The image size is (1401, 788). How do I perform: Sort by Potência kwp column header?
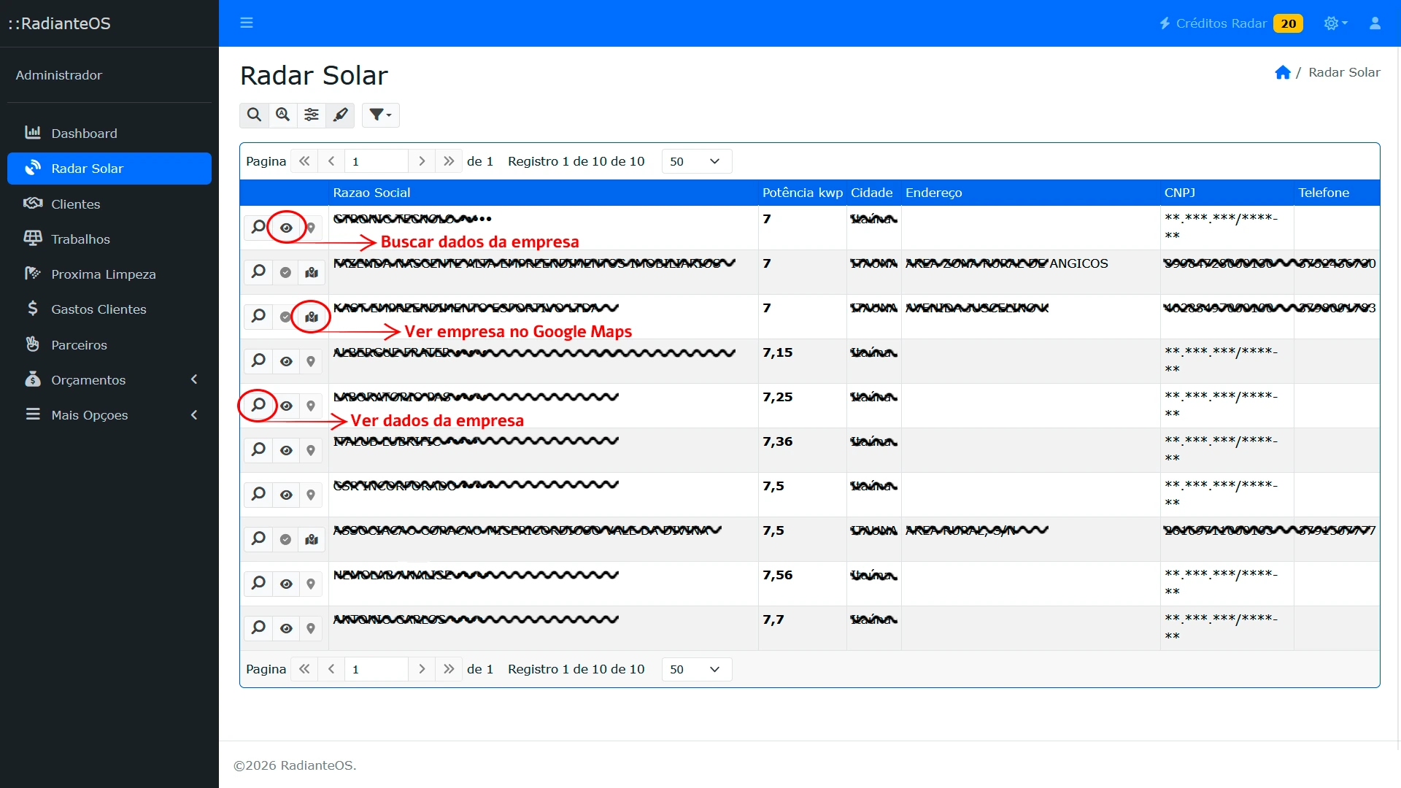(802, 193)
